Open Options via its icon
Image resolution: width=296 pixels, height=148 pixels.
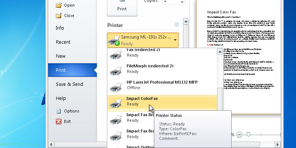[58, 111]
